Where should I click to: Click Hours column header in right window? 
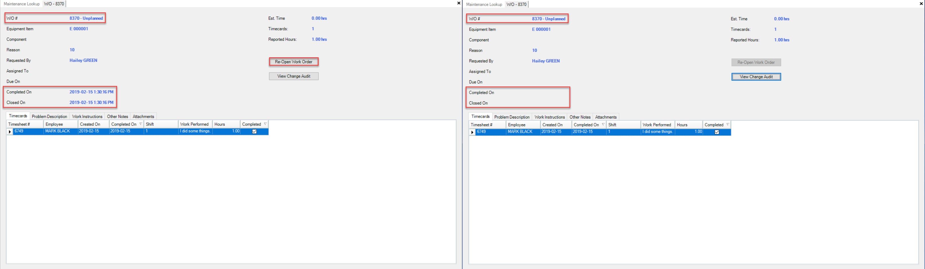pyautogui.click(x=689, y=125)
